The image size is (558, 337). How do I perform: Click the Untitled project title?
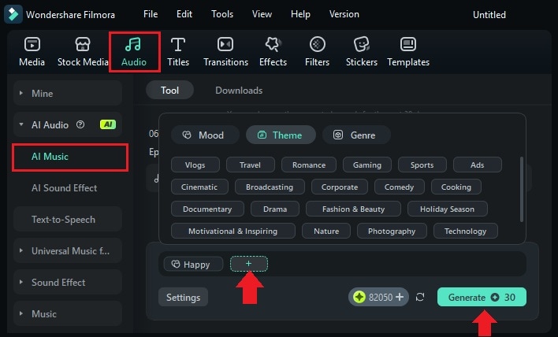pos(489,15)
